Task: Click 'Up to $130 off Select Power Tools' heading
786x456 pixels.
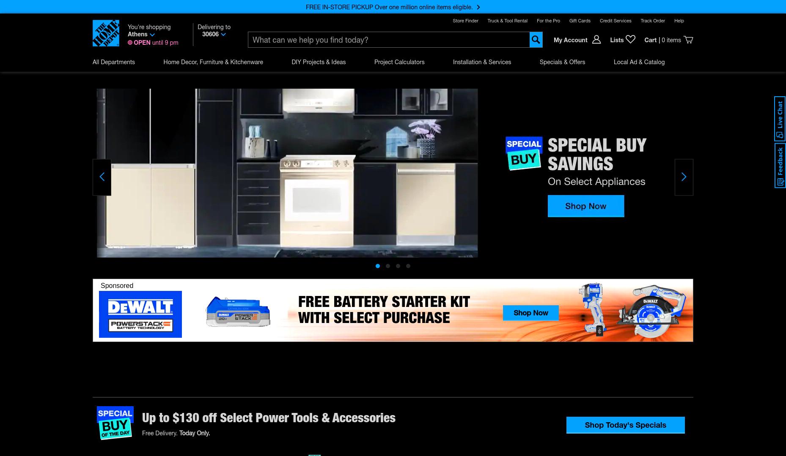Action: (269, 418)
